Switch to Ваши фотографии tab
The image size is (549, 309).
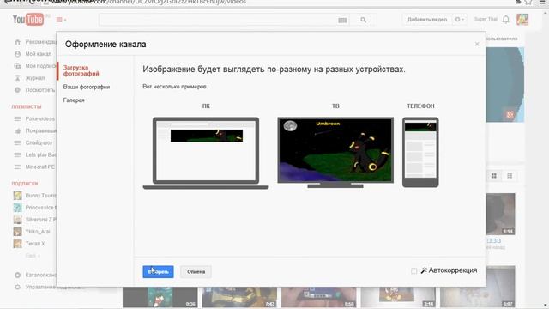87,87
